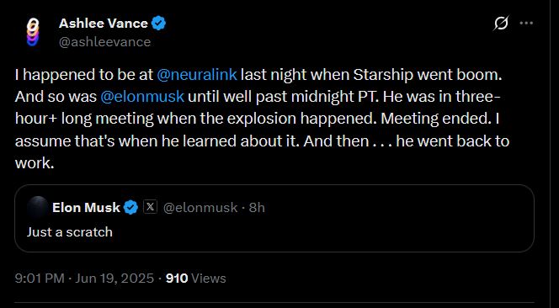Click the verified badge beside Elon Musk
The height and width of the screenshot is (308, 559).
coord(130,208)
